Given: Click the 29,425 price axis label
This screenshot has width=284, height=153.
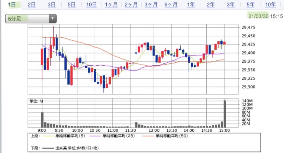Looking at the screenshot, I should [x=248, y=44].
